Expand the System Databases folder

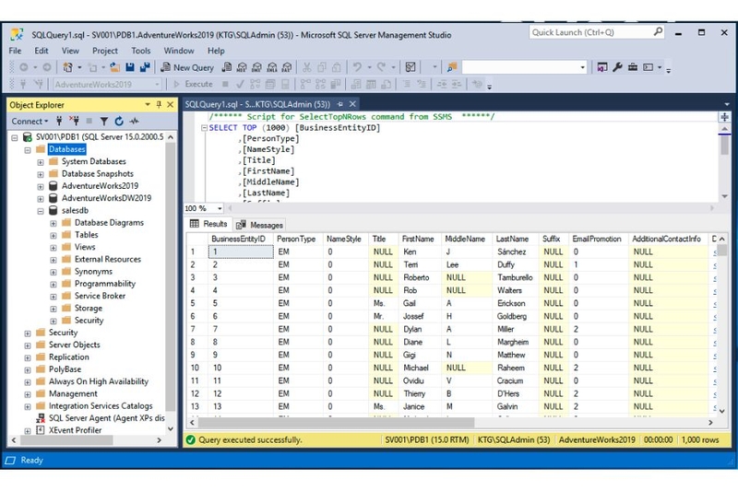point(41,162)
